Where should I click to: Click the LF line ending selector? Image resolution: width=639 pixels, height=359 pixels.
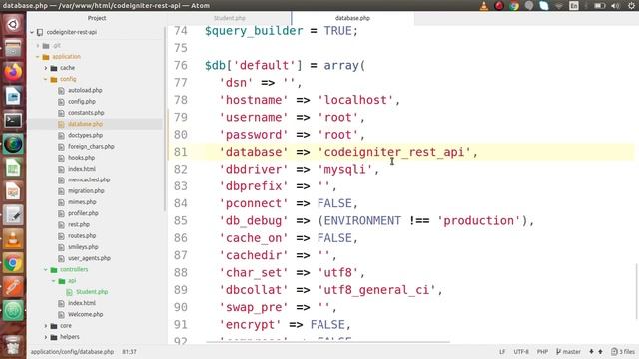(502, 352)
